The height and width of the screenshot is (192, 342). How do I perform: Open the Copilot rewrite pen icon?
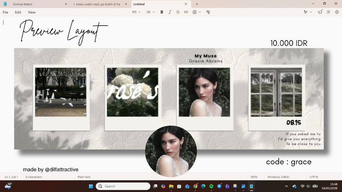pyautogui.click(x=306, y=12)
